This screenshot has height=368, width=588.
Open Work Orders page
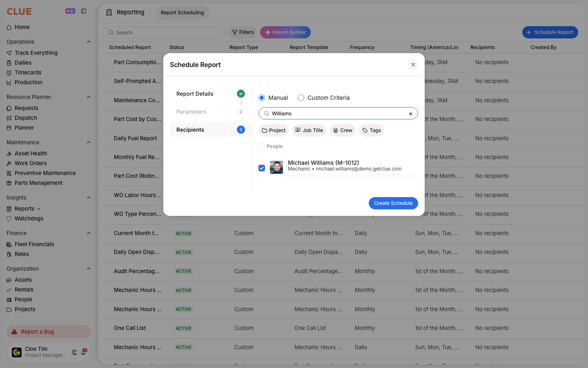[31, 163]
